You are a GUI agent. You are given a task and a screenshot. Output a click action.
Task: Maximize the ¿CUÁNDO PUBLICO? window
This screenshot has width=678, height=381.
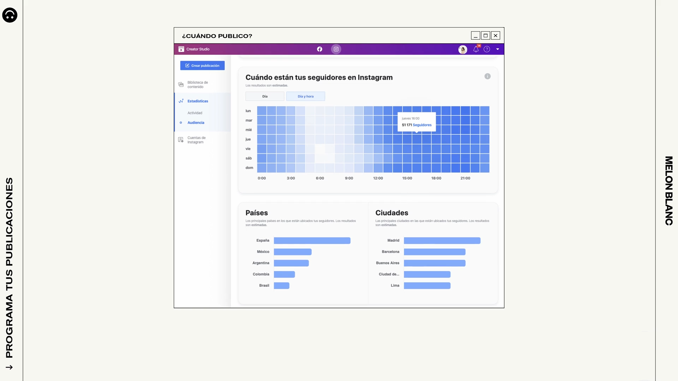tap(486, 36)
